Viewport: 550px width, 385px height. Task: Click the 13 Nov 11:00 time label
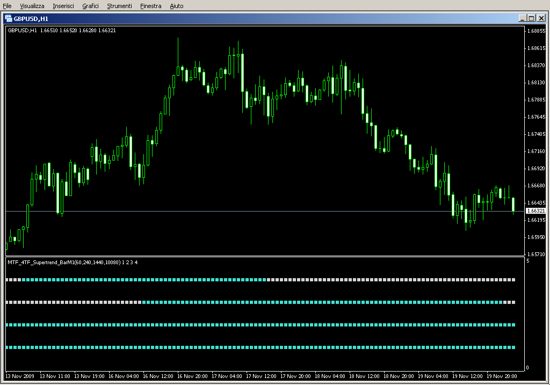pos(55,376)
